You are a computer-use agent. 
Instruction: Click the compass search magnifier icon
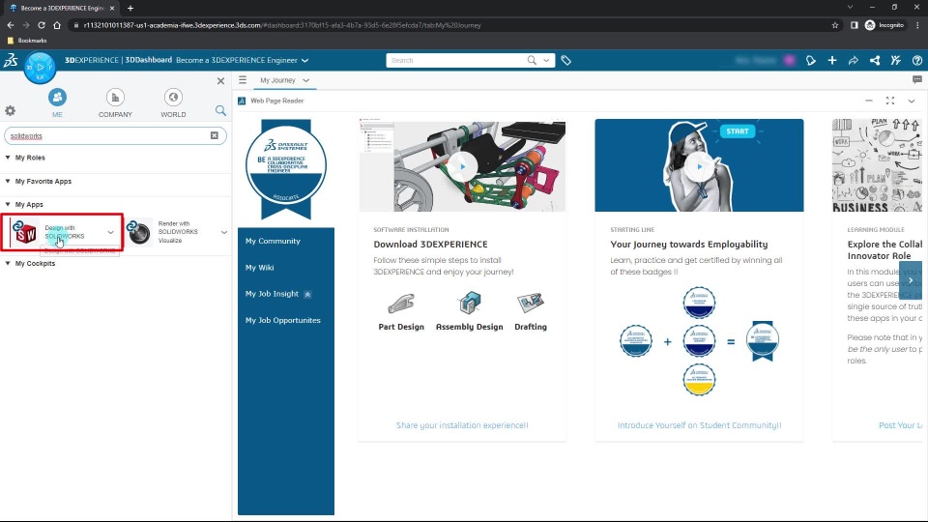click(x=220, y=110)
